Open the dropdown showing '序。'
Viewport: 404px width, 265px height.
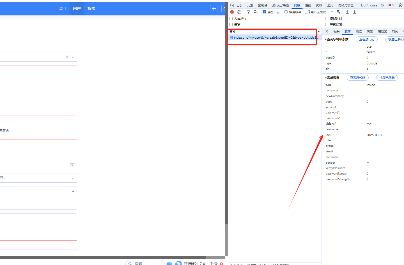38,178
